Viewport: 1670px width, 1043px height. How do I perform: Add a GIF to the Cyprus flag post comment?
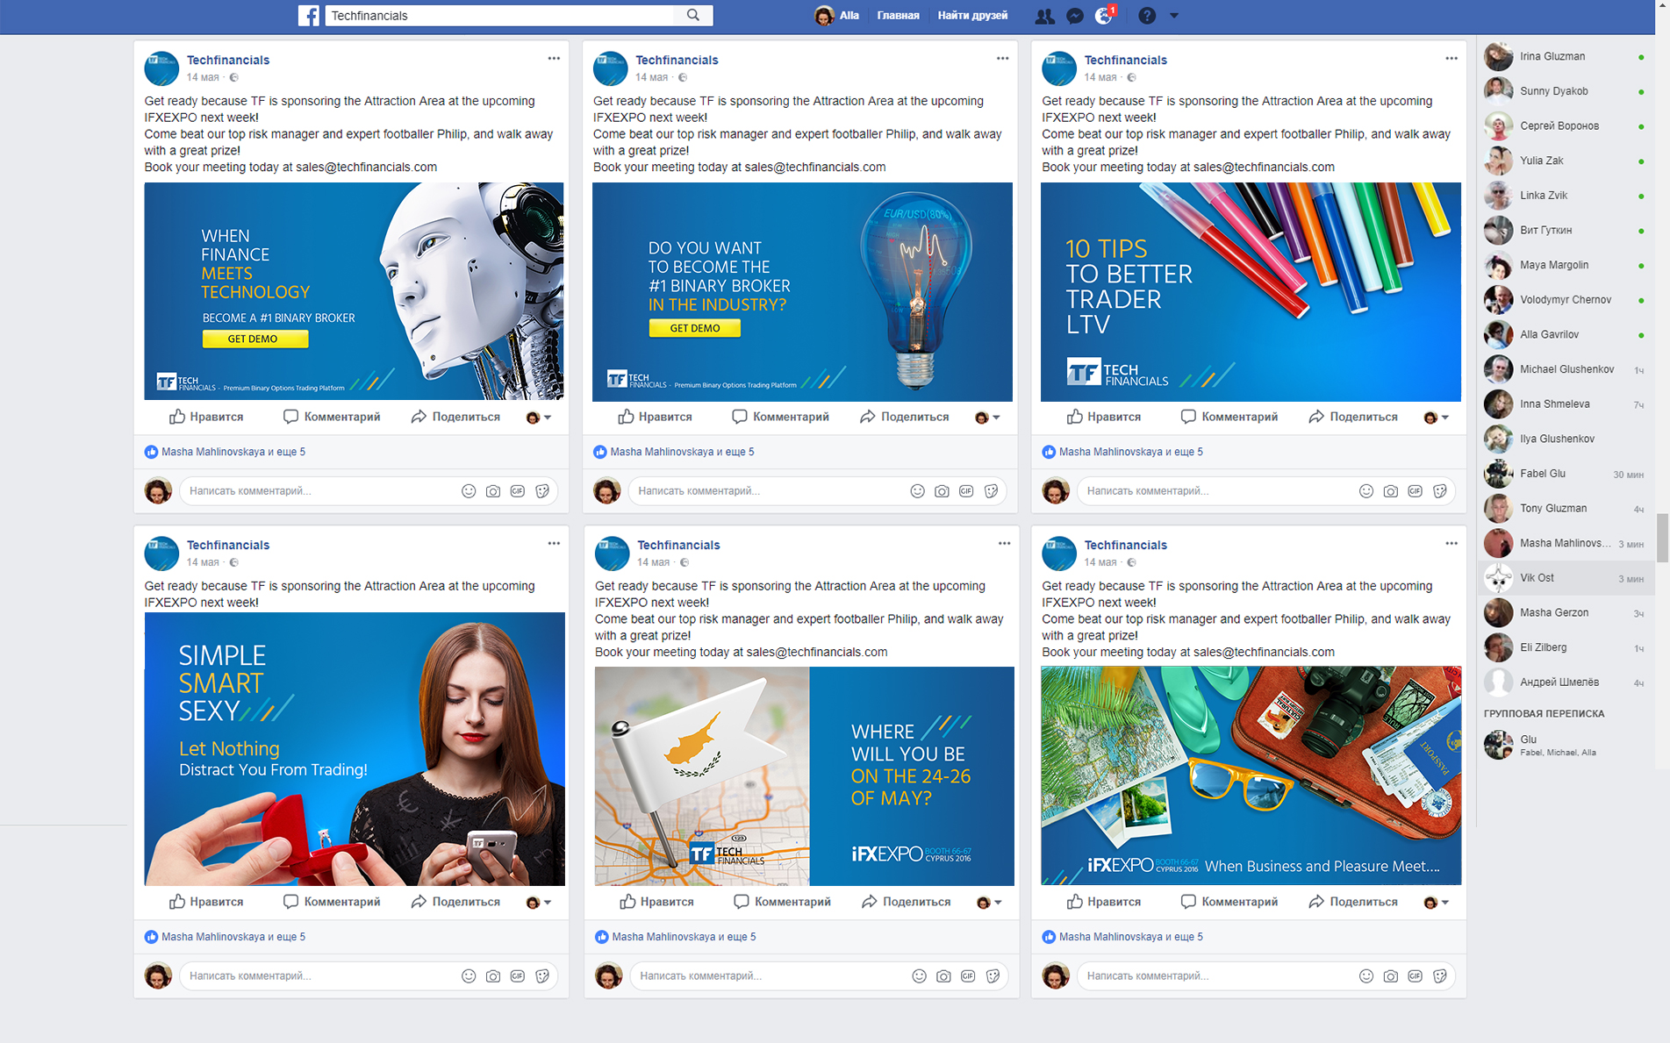coord(968,976)
